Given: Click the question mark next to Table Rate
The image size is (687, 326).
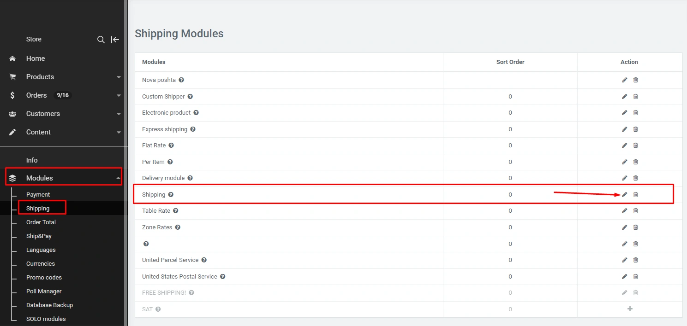Looking at the screenshot, I should coord(175,211).
